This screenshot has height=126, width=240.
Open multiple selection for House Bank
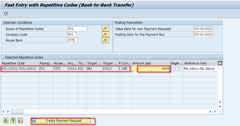[105, 40]
